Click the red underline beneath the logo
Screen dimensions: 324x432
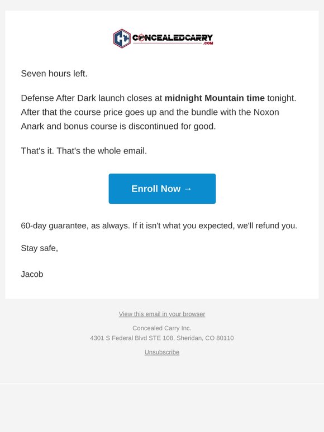(168, 43)
